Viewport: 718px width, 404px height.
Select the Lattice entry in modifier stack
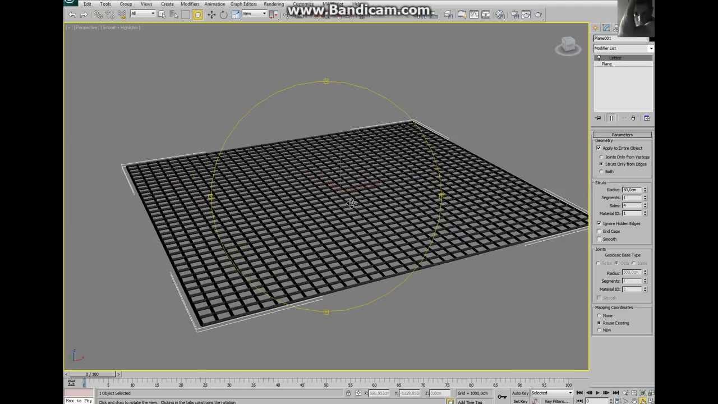(615, 58)
